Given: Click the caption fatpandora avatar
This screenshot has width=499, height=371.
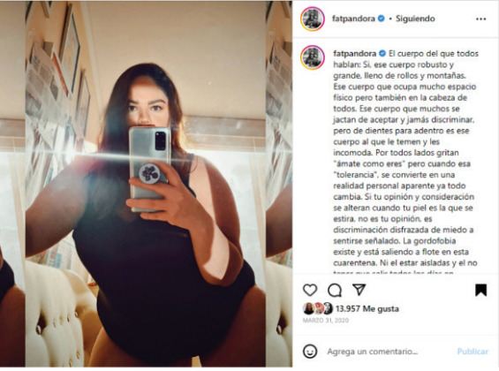Looking at the screenshot, I should 313,57.
